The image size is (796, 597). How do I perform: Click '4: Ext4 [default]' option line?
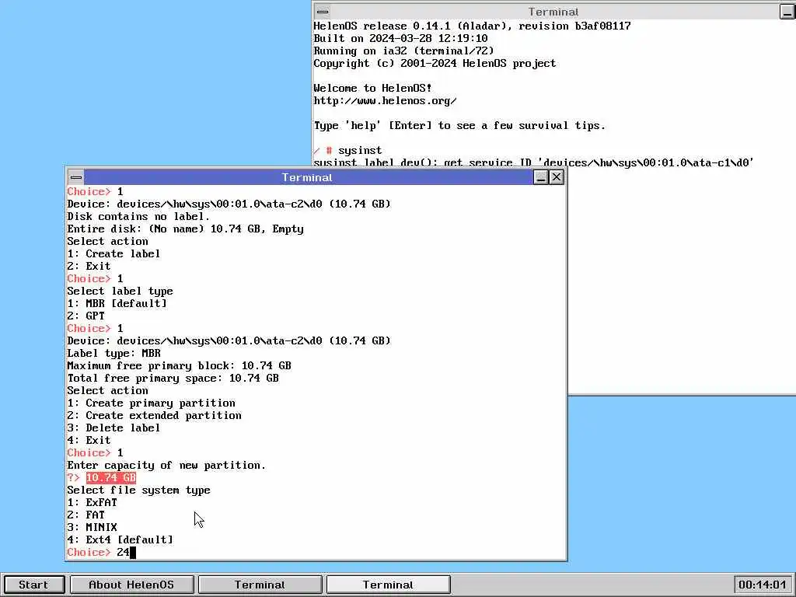120,539
